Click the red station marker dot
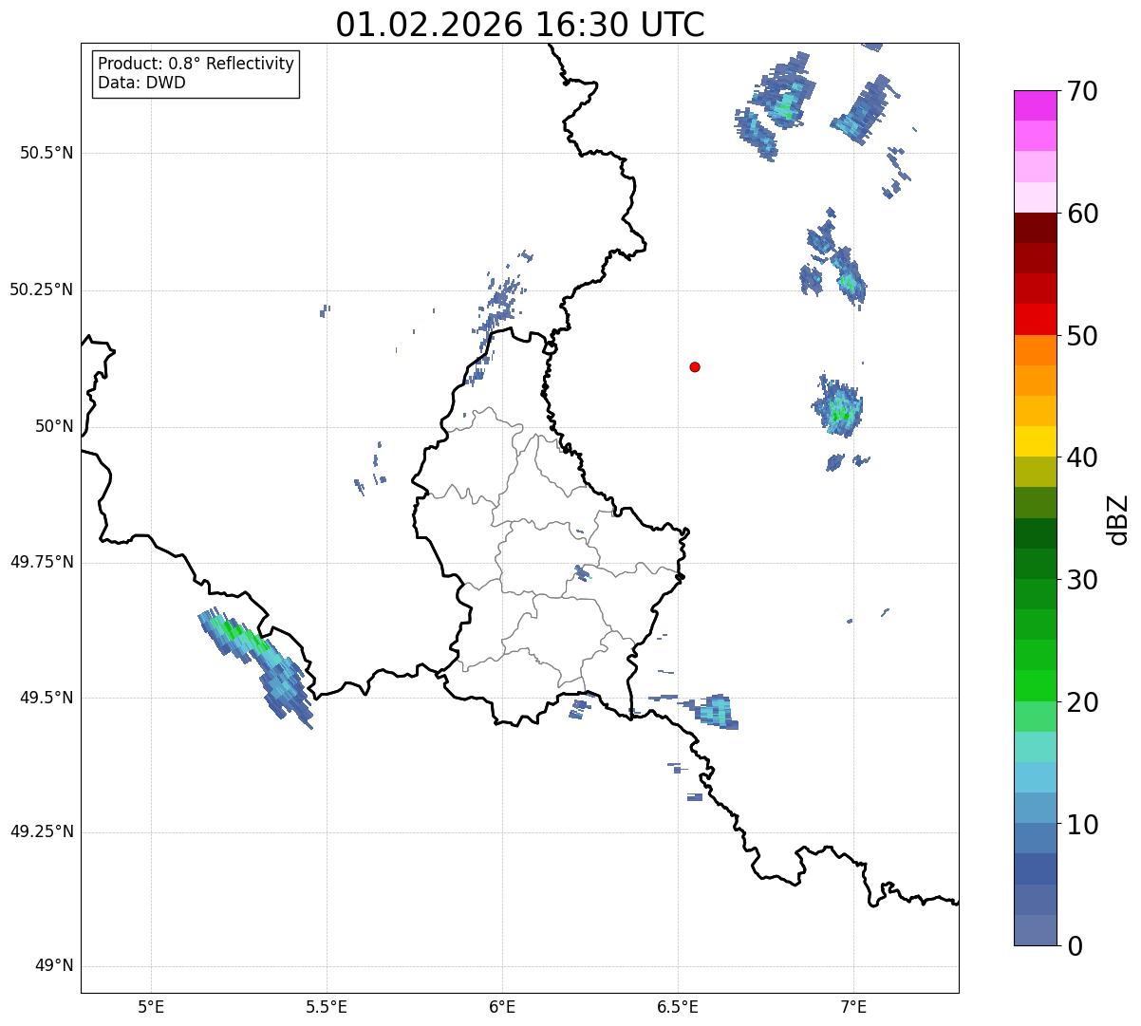 695,366
